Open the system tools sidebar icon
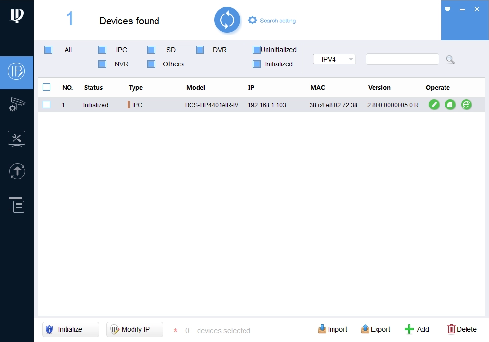The image size is (489, 342). [17, 139]
